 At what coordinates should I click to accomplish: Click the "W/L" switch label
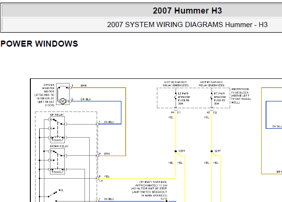point(61,190)
